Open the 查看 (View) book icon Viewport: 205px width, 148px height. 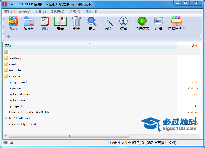click(60, 21)
